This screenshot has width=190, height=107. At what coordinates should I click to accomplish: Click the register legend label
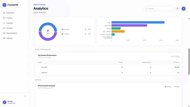pyautogui.click(x=67, y=34)
